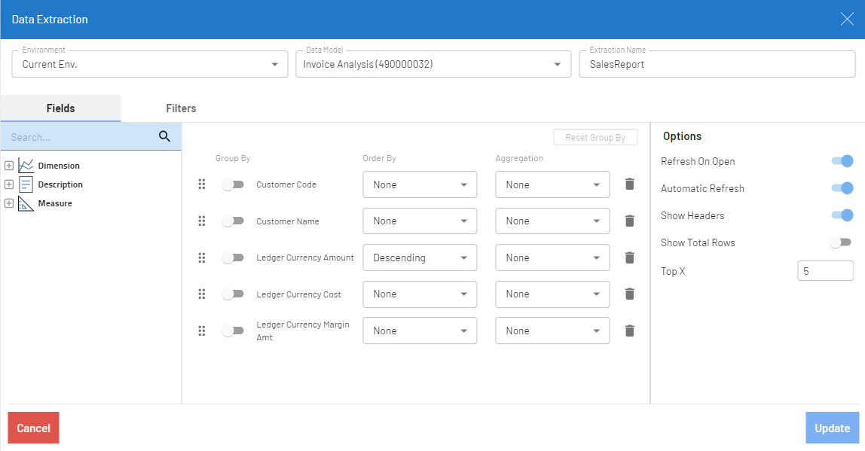This screenshot has width=865, height=451.
Task: Click the Dimension chart icon
Action: tap(26, 166)
